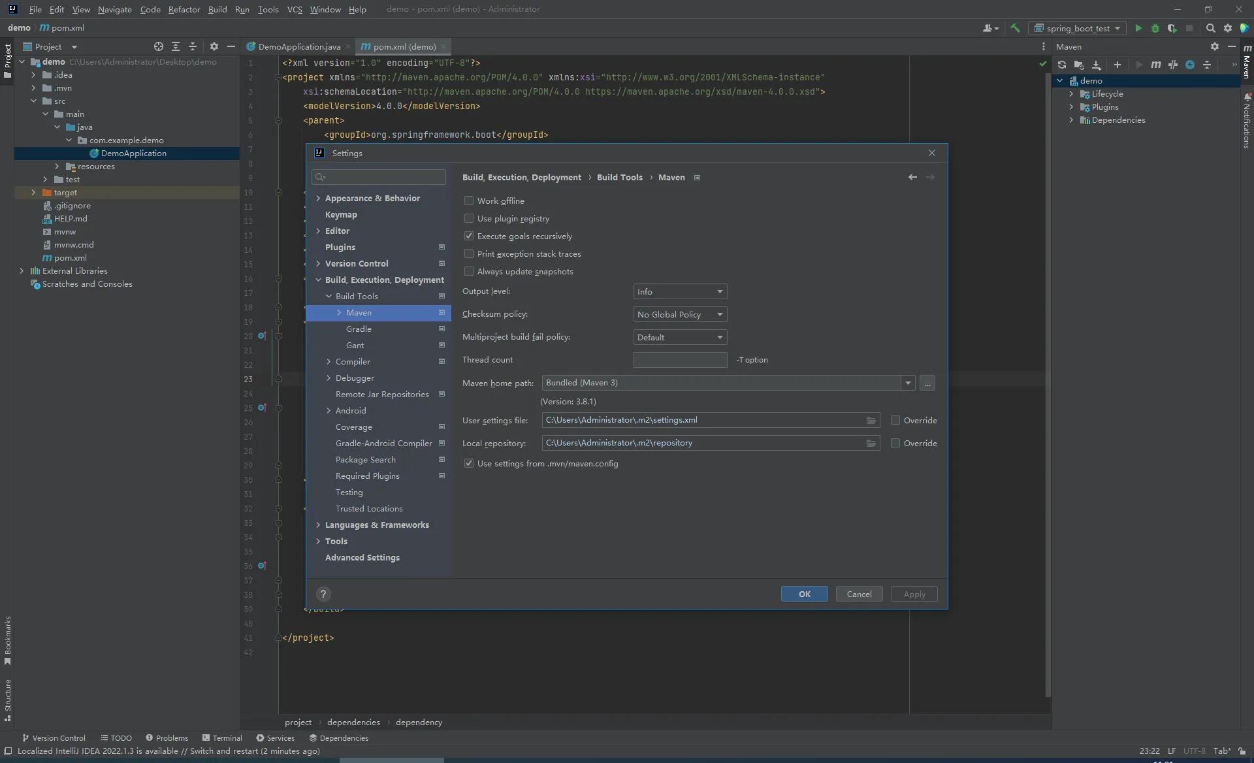Start debugging with the bug icon

pos(1155,28)
